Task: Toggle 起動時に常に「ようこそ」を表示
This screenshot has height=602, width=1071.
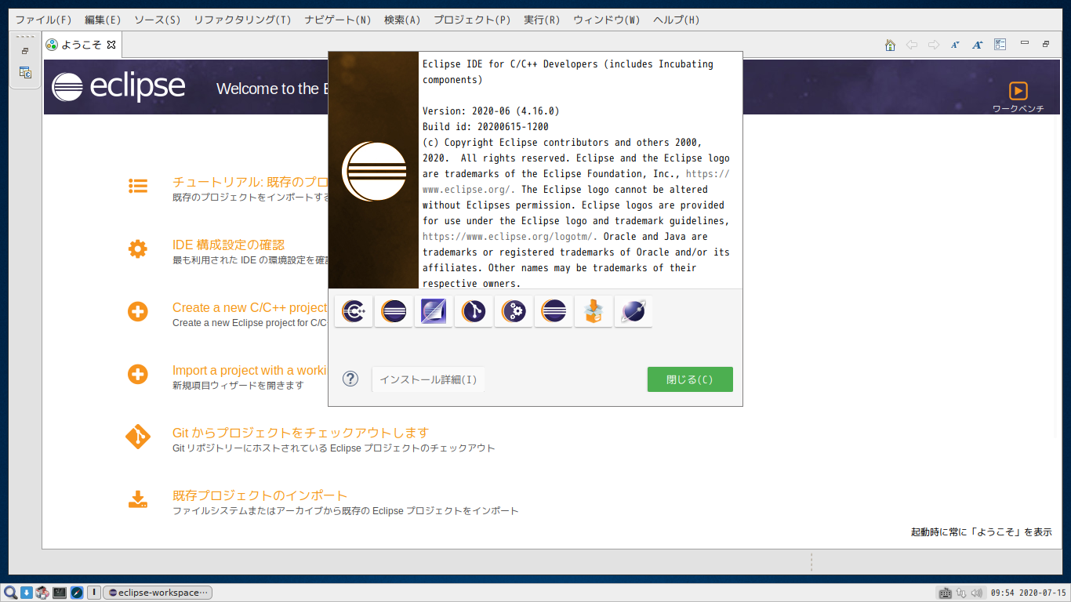Action: pyautogui.click(x=981, y=532)
